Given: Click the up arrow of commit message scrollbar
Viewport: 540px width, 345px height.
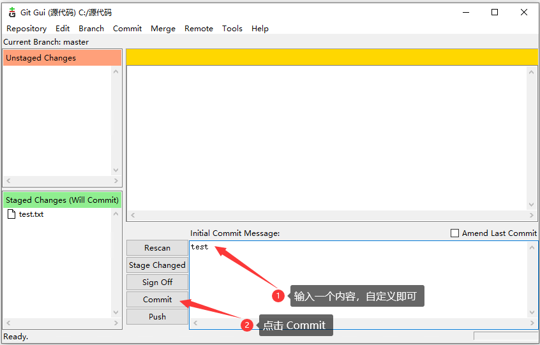Looking at the screenshot, I should (532, 247).
